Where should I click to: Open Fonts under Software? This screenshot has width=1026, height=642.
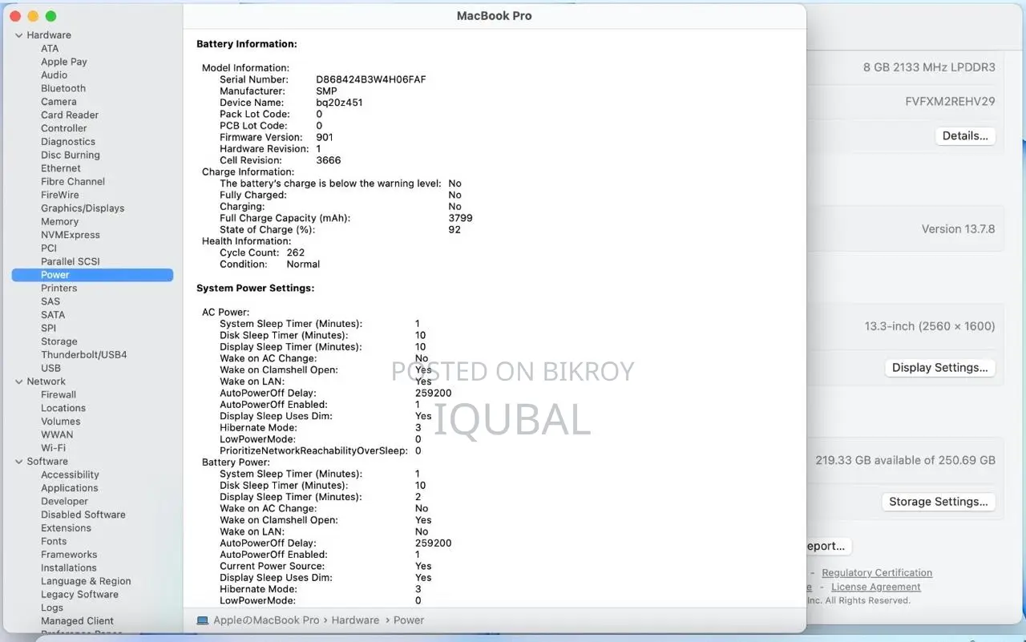[x=55, y=541]
